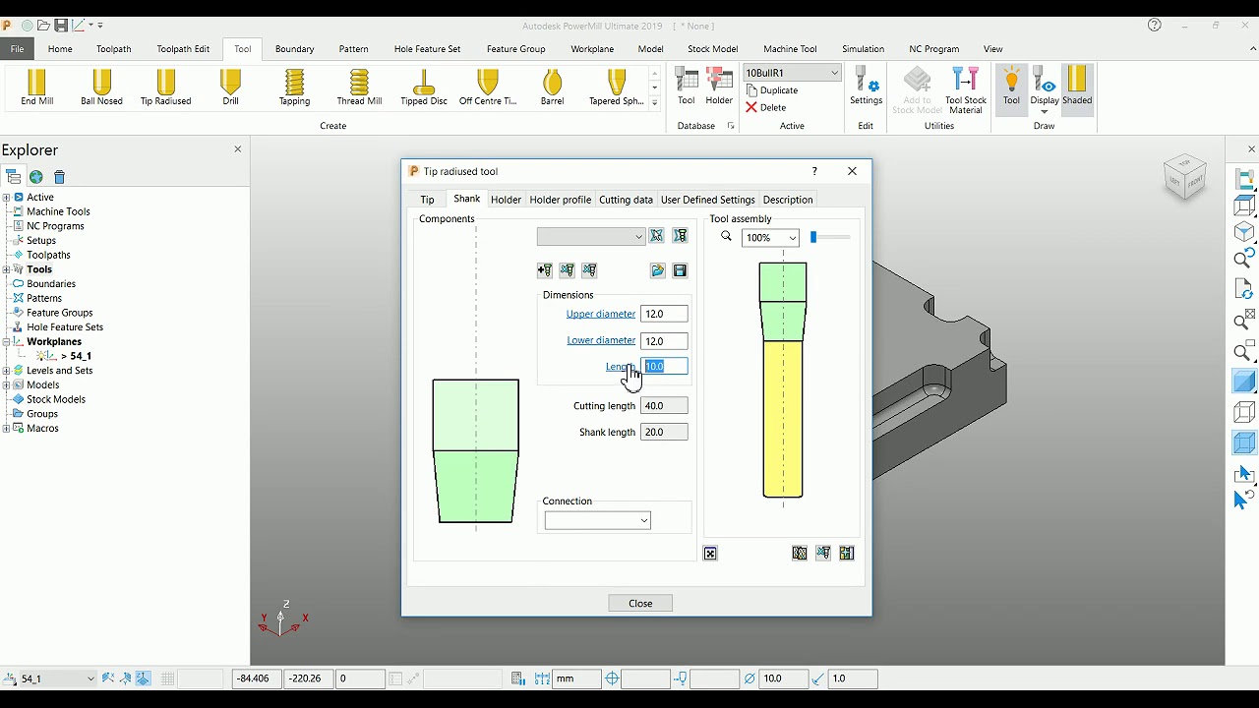Image resolution: width=1259 pixels, height=708 pixels.
Task: Open Tool assembly zoom 100% dropdown
Action: pyautogui.click(x=792, y=238)
